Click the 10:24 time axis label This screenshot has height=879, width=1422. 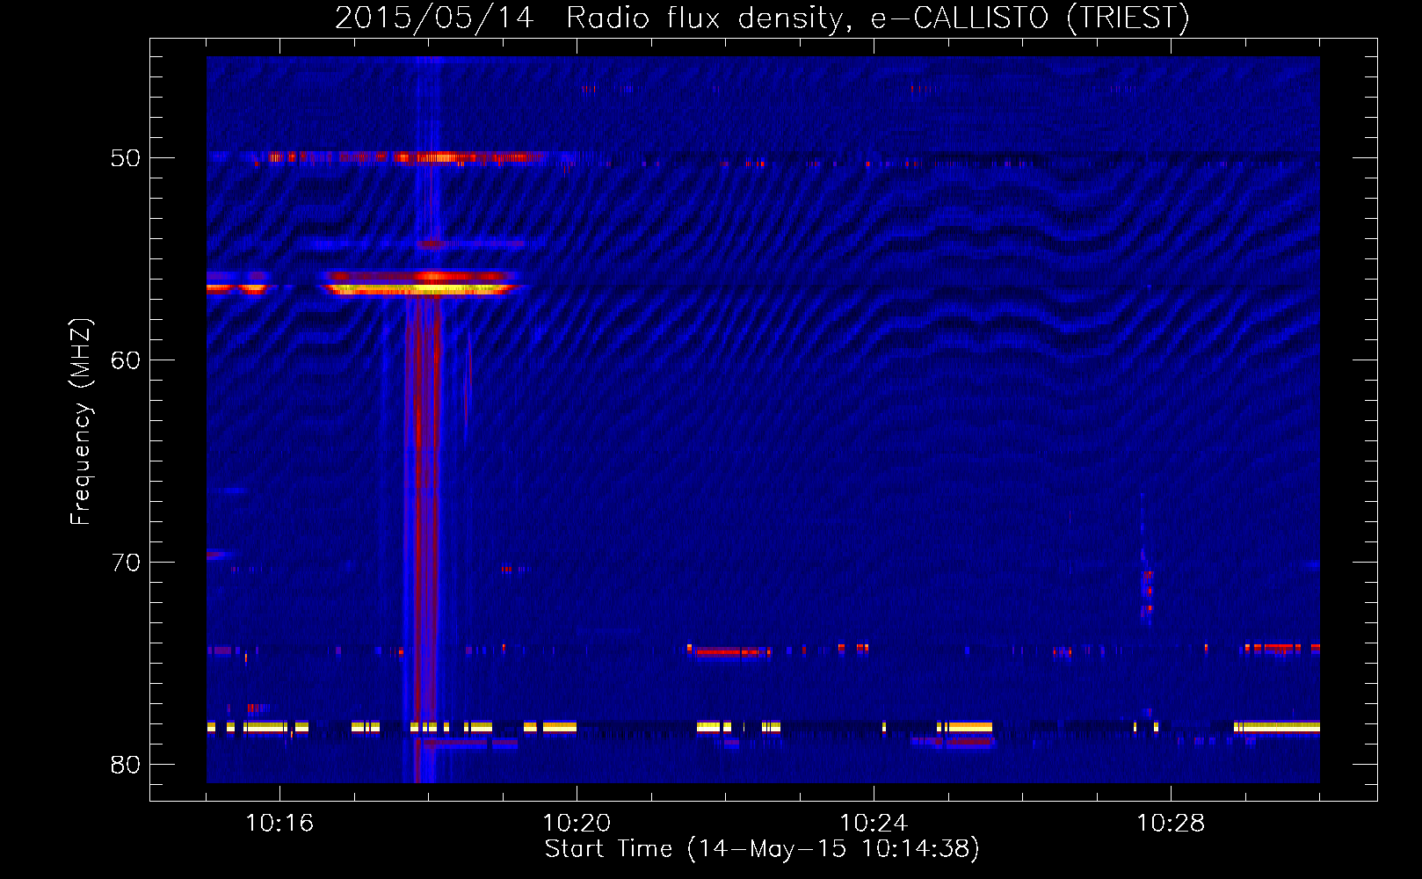pyautogui.click(x=874, y=823)
